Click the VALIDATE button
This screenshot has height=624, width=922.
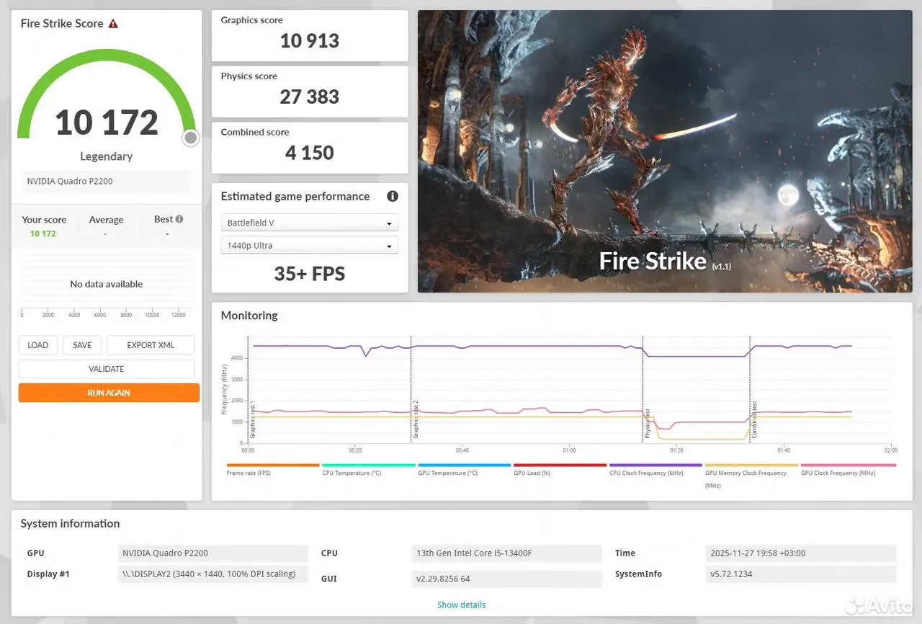coord(107,369)
